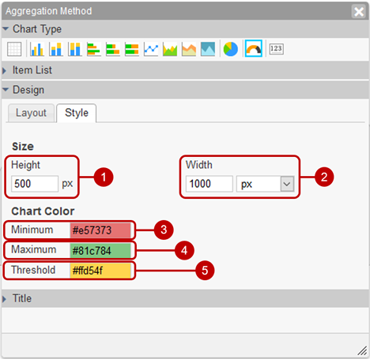Select the 100% stacked horizontal bar icon
The image size is (370, 359).
(132, 49)
